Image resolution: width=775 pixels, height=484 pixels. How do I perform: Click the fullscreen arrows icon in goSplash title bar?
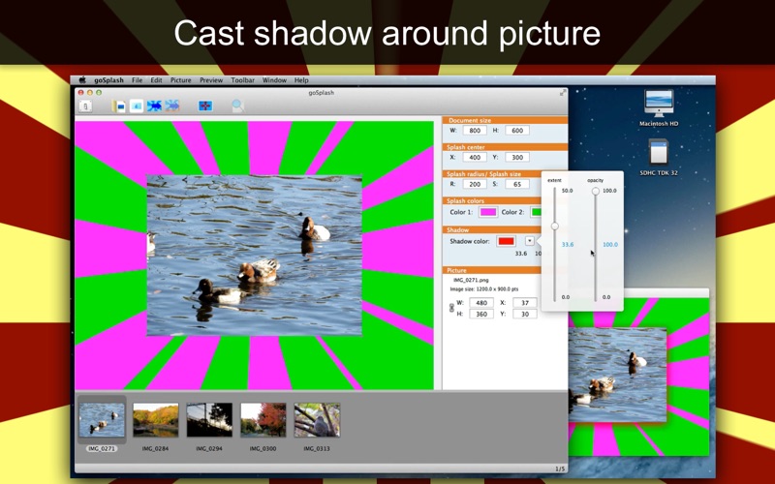pos(563,93)
